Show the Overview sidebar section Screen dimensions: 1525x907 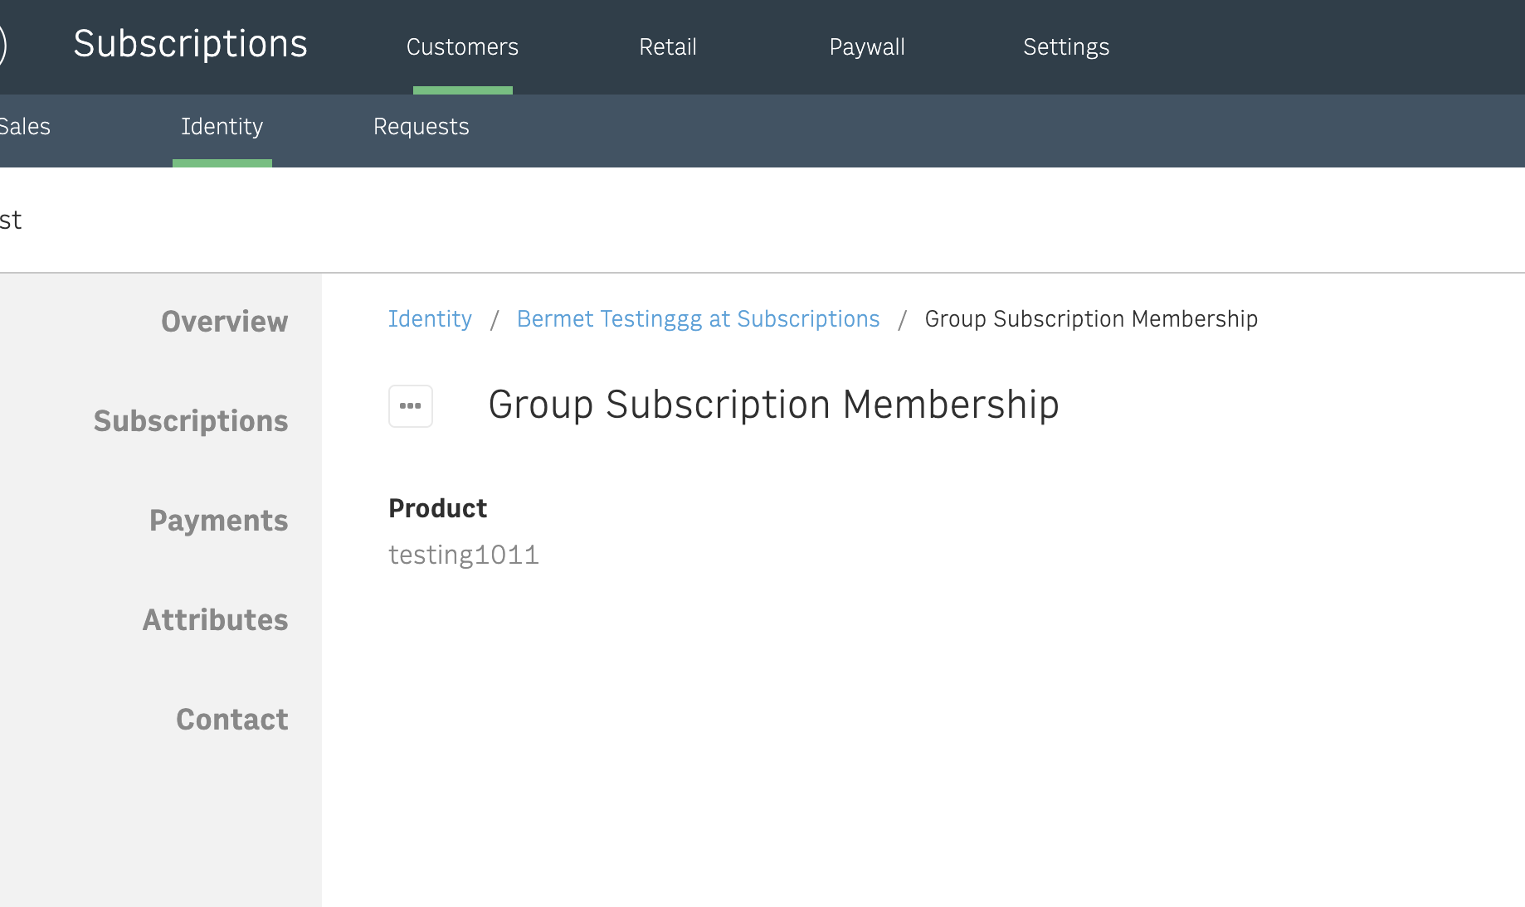coord(224,322)
